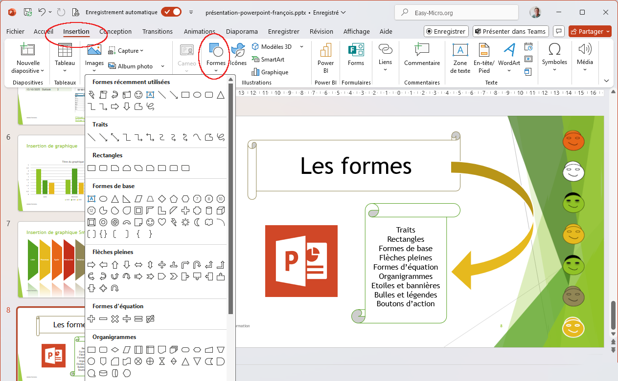618x381 pixels.
Task: Switch to the Transitions tab
Action: point(157,32)
